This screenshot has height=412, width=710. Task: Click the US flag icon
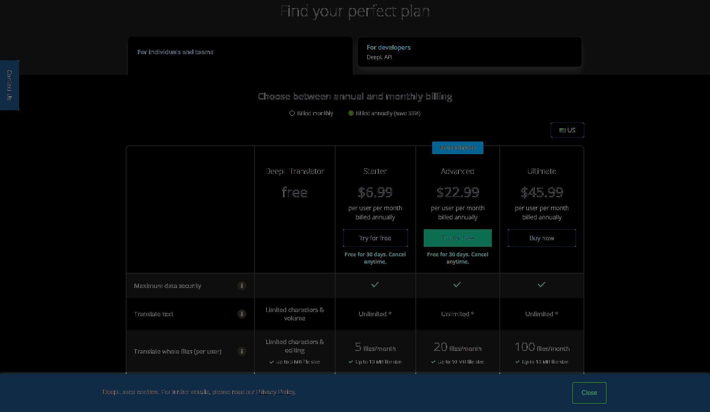point(562,130)
